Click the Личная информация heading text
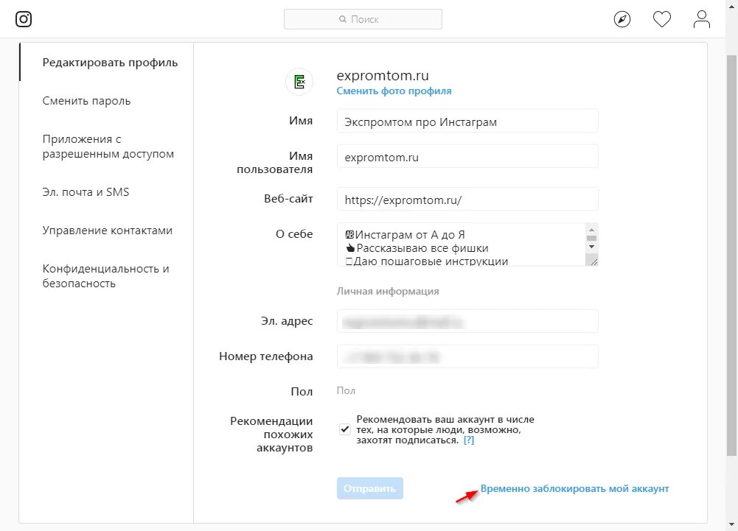Image resolution: width=738 pixels, height=531 pixels. coord(388,291)
